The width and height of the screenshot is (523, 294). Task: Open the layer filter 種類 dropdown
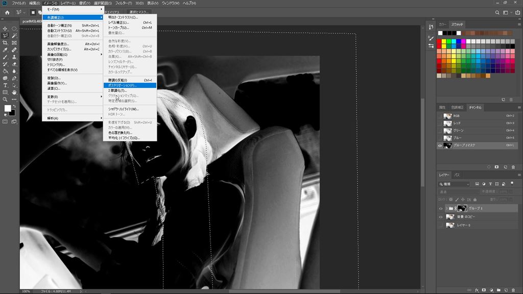(454, 184)
